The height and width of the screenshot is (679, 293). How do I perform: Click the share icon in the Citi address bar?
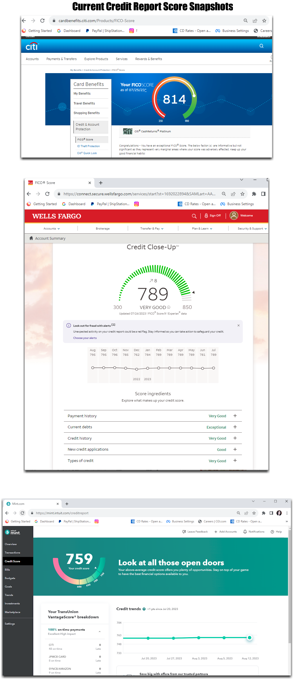point(255,21)
